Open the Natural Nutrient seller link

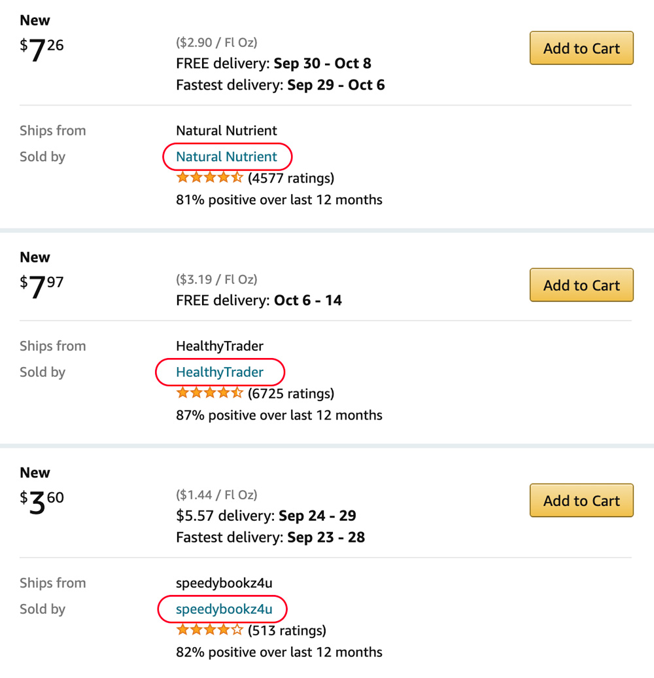226,157
